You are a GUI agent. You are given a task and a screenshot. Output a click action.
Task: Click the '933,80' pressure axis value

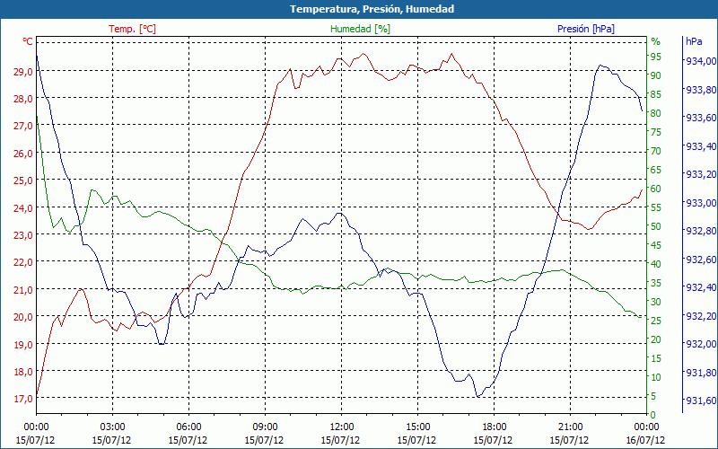pos(700,90)
